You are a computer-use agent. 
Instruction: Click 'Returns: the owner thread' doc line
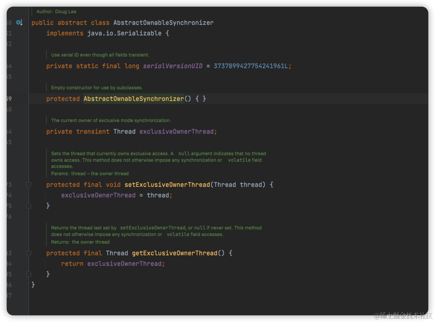(80, 242)
